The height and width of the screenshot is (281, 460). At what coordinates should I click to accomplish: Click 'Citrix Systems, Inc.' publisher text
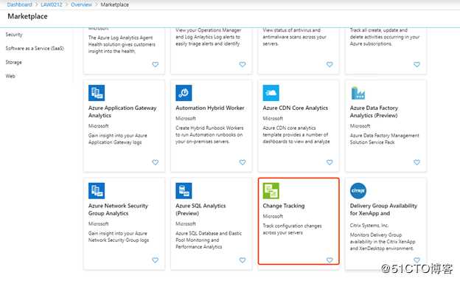pyautogui.click(x=369, y=225)
